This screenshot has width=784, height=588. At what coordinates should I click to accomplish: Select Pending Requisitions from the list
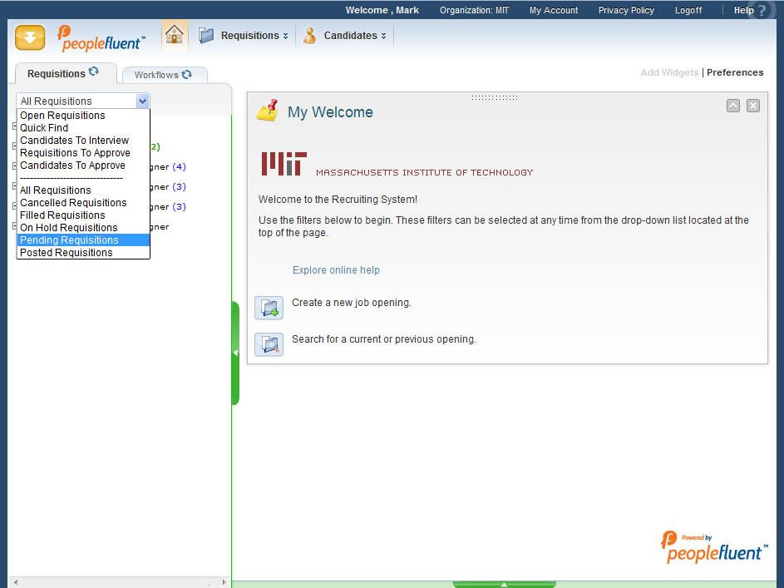[x=69, y=240]
